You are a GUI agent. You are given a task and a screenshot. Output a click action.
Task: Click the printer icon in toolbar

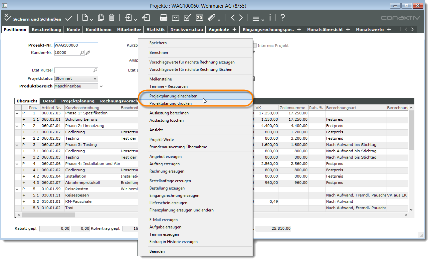pyautogui.click(x=163, y=18)
